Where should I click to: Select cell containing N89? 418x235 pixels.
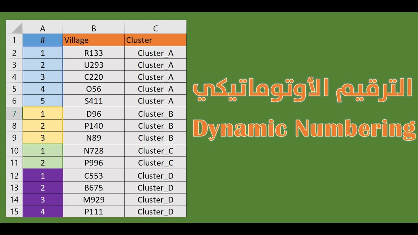94,138
